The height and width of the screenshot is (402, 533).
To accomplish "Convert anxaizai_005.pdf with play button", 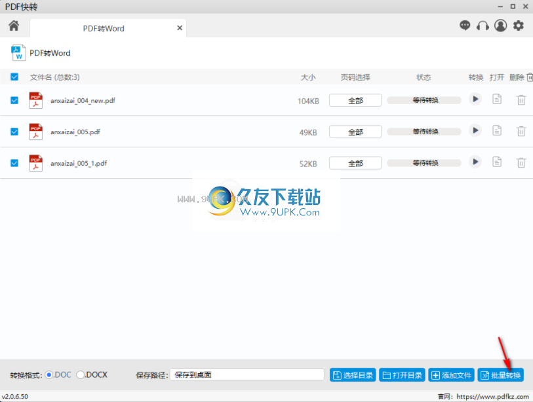I will (475, 130).
